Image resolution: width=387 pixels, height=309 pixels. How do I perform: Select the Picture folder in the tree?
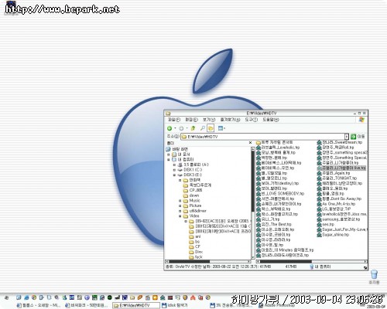tap(192, 205)
